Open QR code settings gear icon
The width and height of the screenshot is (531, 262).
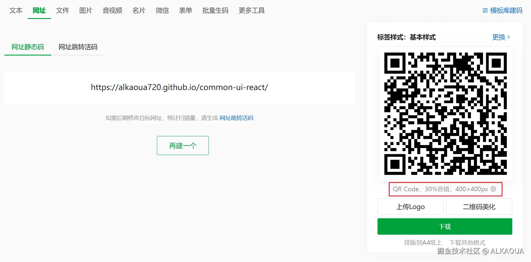coord(493,189)
